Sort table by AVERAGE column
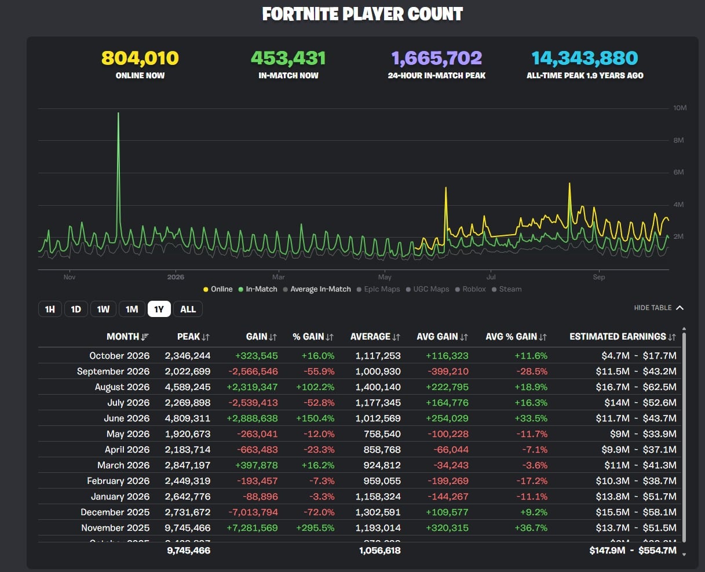 [375, 337]
